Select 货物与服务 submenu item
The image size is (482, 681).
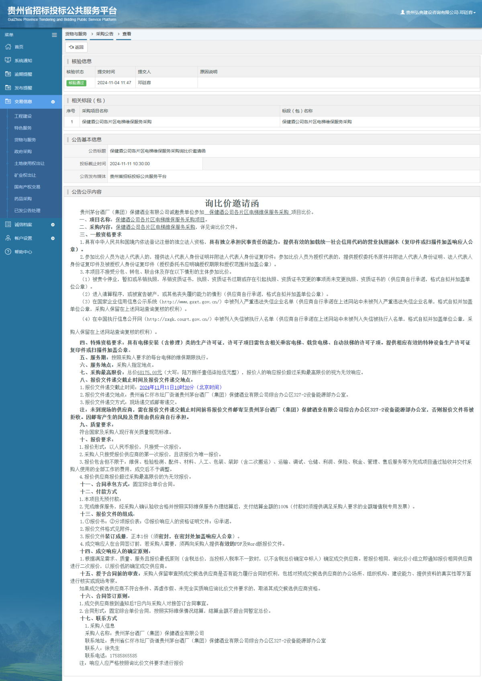[25, 140]
